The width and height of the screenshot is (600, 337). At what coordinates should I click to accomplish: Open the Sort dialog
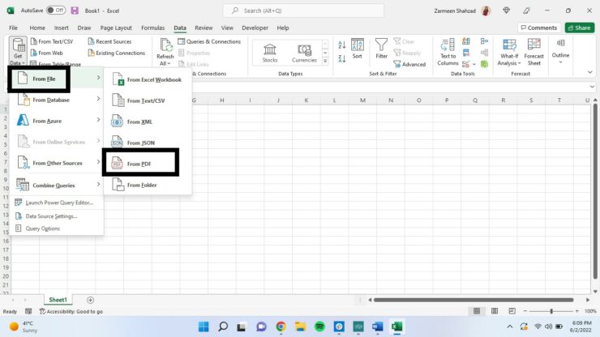[x=357, y=49]
